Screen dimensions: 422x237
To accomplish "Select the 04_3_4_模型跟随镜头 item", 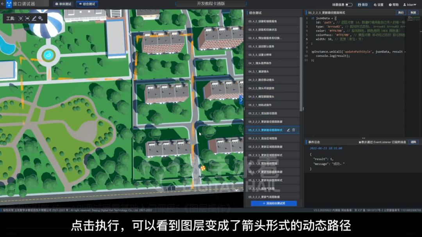I will point(272,97).
